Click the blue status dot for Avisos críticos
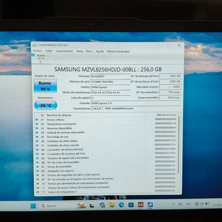Viewport: 222px width, 222px height. pos(37,120)
